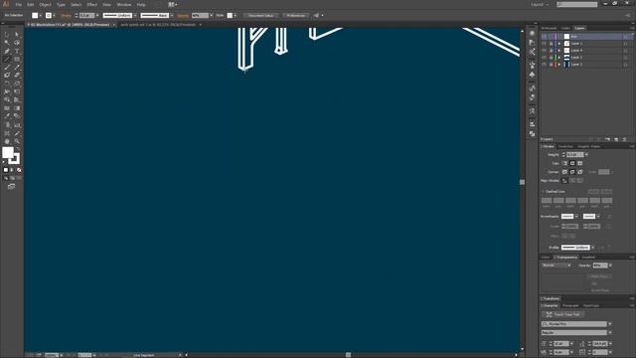Enable the Dashed Line checkbox
Screen dimensions: 636x358
click(544, 192)
